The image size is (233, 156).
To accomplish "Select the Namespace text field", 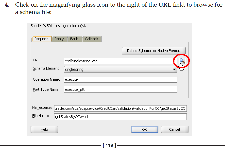I will click(120, 109).
